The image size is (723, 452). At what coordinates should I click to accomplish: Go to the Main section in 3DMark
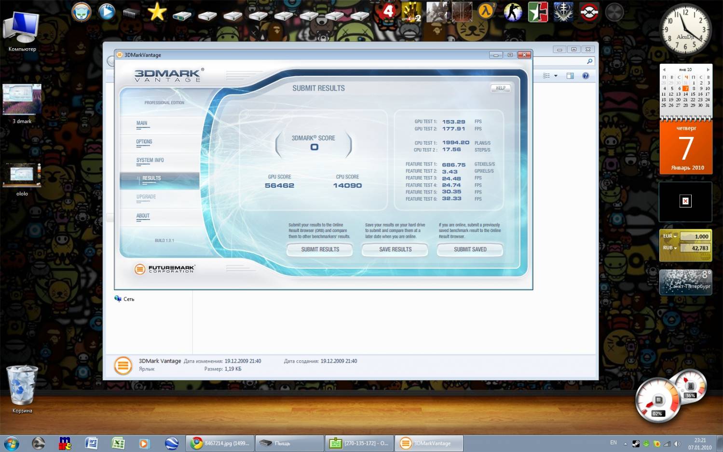[142, 123]
